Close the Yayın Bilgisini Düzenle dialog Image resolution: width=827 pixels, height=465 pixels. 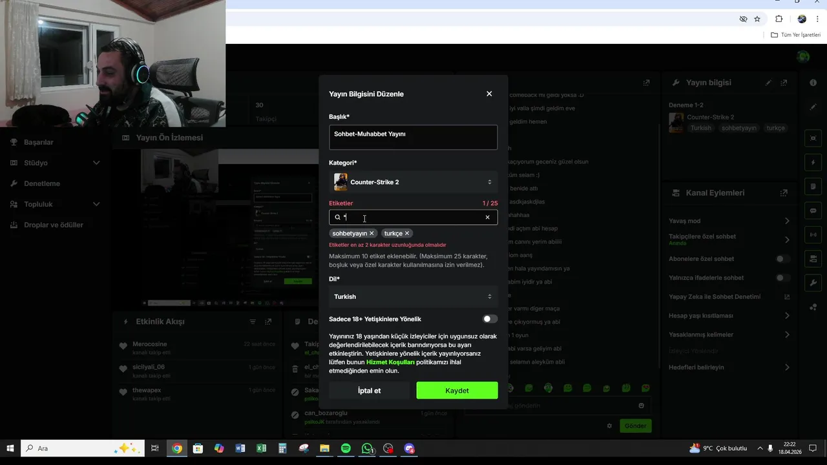point(489,94)
